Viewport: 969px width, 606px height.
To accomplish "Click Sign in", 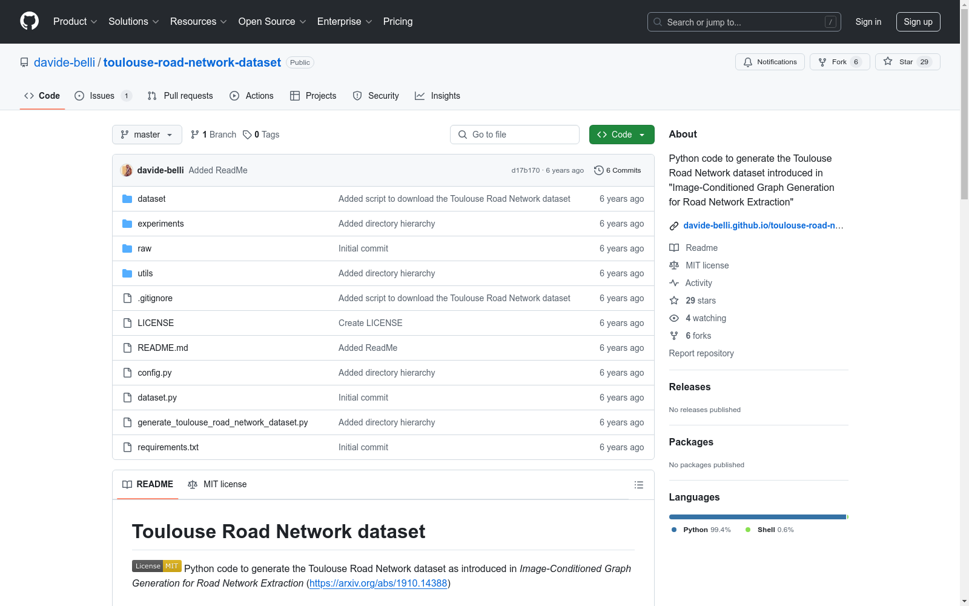I will [x=868, y=22].
